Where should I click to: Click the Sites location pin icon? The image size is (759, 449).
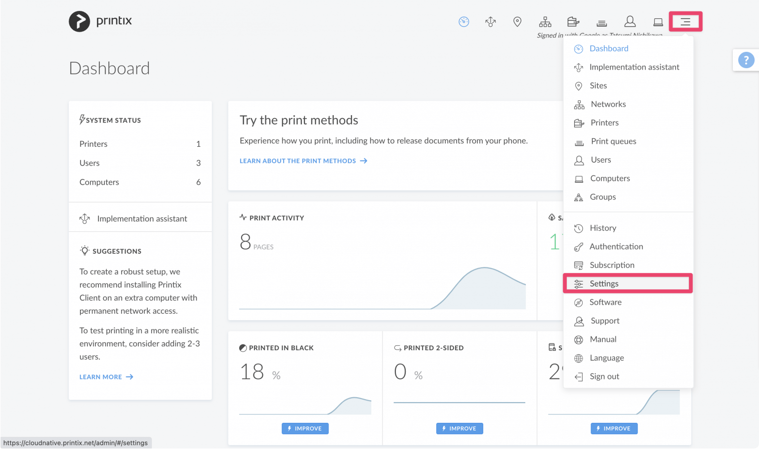coord(517,21)
